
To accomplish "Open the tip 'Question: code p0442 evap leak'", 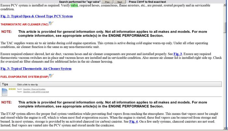I will (x=36, y=92).
